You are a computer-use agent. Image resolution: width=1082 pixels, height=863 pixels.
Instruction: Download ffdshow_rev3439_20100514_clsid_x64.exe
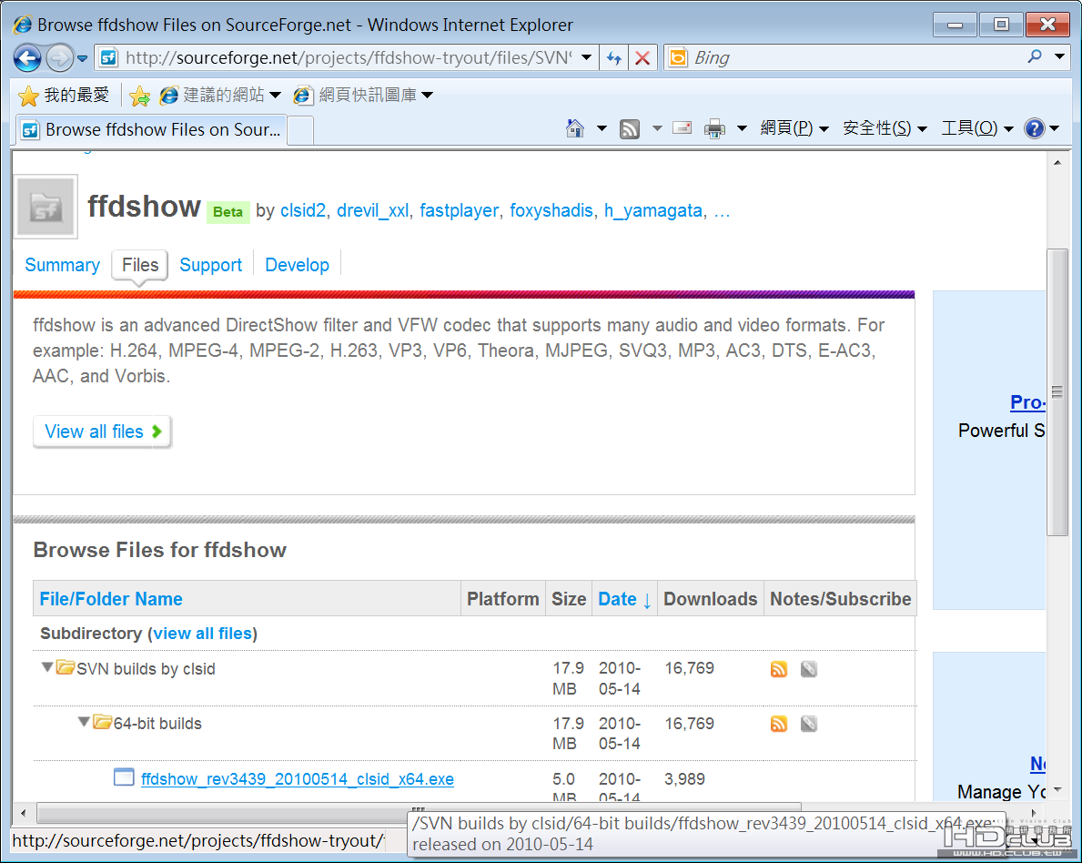(298, 778)
